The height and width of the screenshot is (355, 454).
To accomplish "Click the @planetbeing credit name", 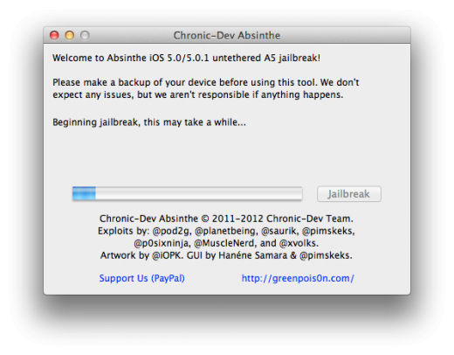I will (226, 231).
